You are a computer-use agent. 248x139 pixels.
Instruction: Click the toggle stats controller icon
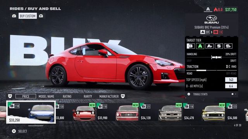tap(189, 94)
